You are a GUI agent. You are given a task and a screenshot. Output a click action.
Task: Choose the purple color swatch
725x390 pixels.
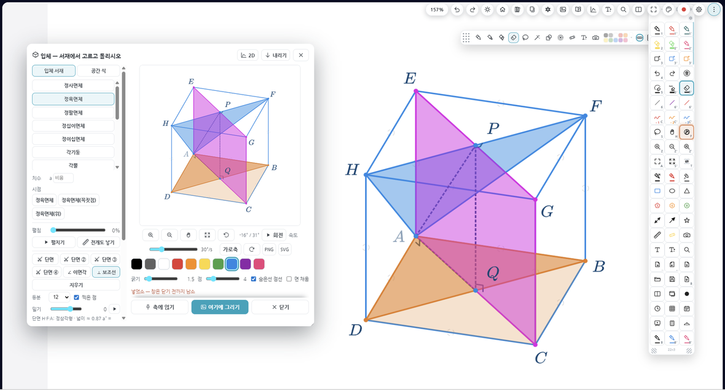coord(246,264)
